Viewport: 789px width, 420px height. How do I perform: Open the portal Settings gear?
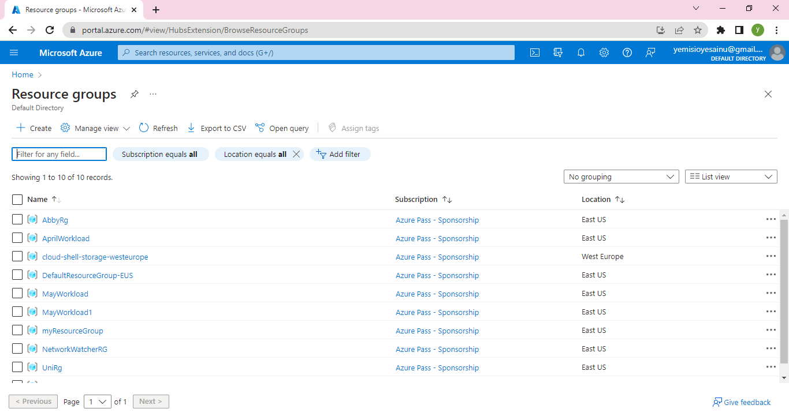604,52
